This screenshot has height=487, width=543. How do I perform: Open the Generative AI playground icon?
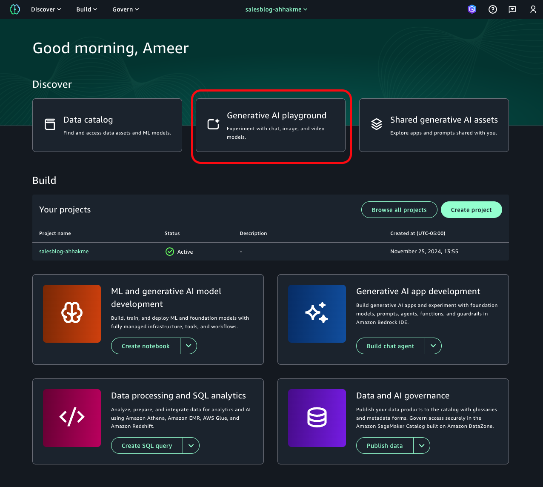213,123
